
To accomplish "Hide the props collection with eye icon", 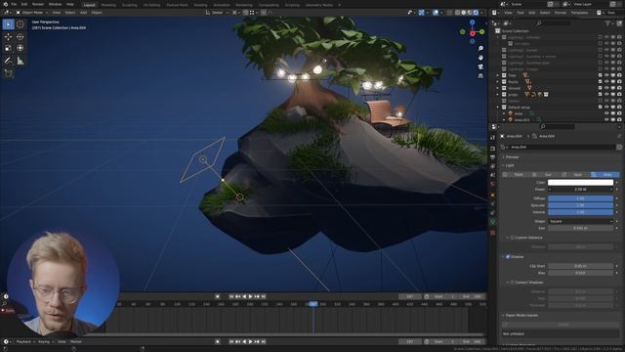I will pyautogui.click(x=606, y=95).
